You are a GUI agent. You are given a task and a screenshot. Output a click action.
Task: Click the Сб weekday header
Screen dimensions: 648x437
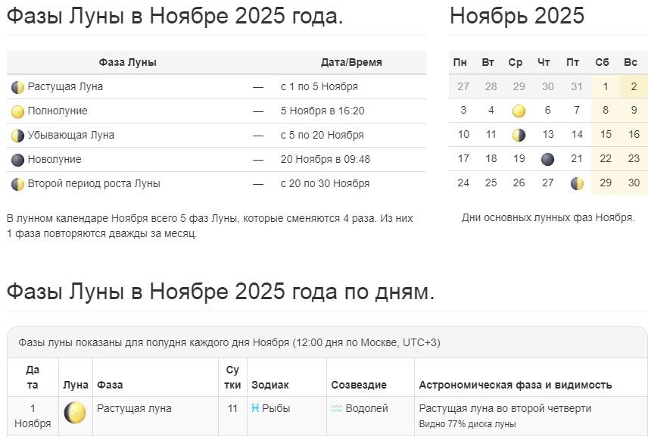[x=603, y=63]
